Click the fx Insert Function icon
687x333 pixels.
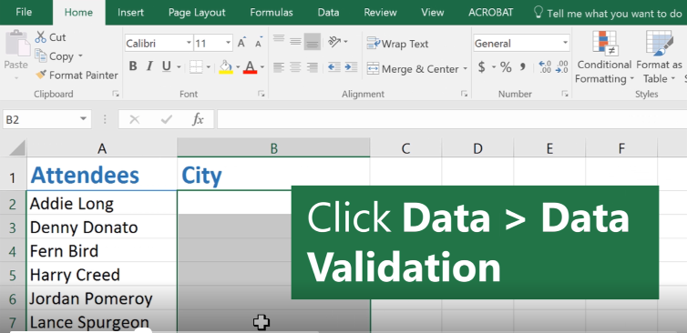(x=198, y=119)
